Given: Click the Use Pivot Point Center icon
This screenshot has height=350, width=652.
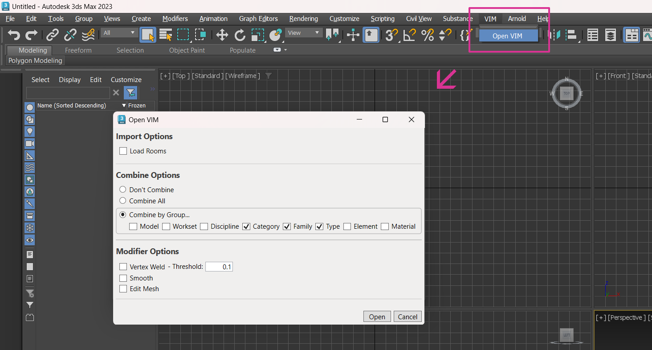Looking at the screenshot, I should pos(332,35).
